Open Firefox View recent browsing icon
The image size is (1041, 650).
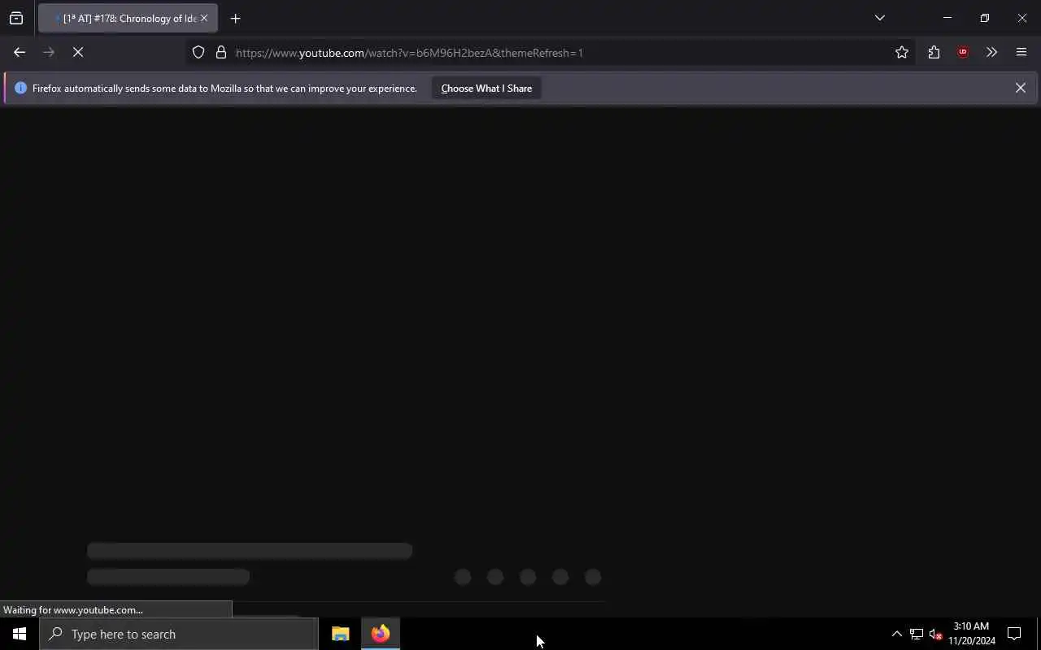click(x=16, y=18)
